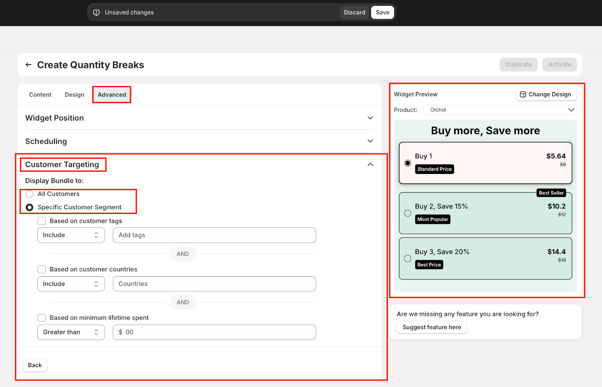Open the Product dropdown showing Orchid
Screen dimensions: 602x387
tap(500, 110)
